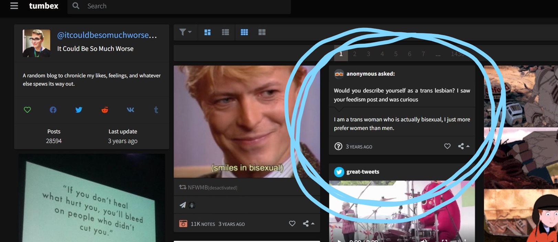This screenshot has height=242, width=558.
Task: Click the search magnifier icon
Action: coord(76,6)
